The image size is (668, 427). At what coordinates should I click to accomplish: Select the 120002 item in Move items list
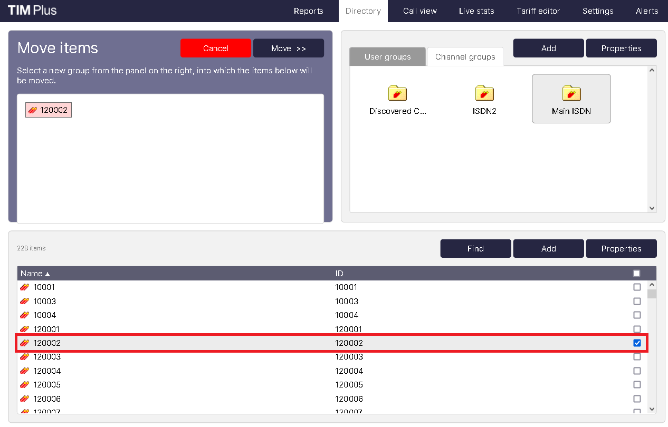49,110
